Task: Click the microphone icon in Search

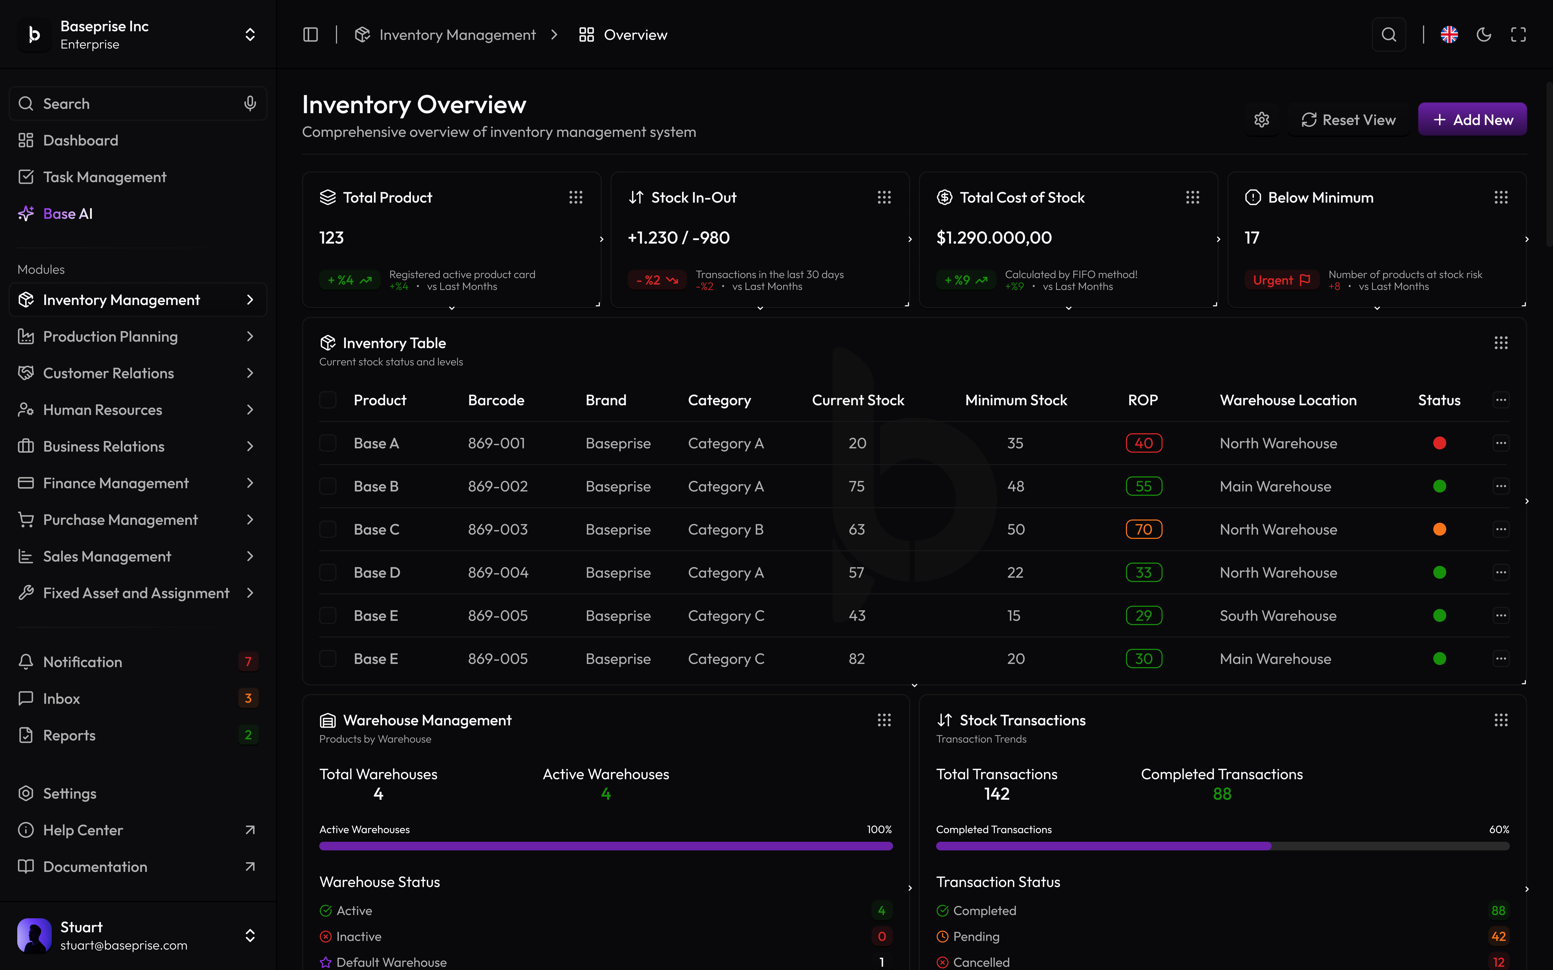Action: click(x=250, y=103)
